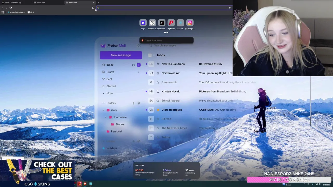Image resolution: width=333 pixels, height=187 pixels.
Task: Click the Search messages field
Action: [x=165, y=45]
